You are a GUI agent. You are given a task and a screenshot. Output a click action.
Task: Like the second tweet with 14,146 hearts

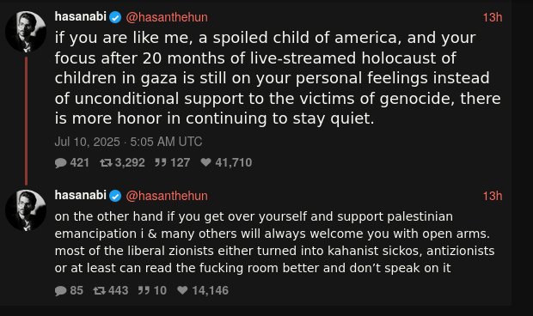(182, 290)
